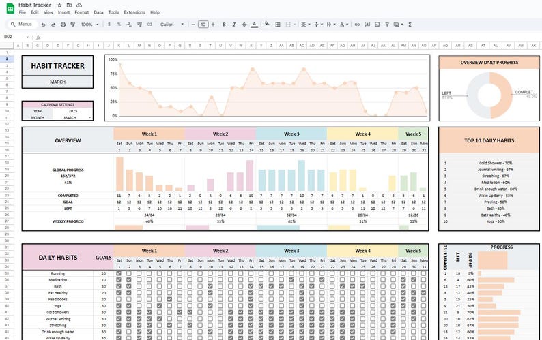This screenshot has width=542, height=340.
Task: Toggle Meditation checkbox for day 2
Action: 129,280
